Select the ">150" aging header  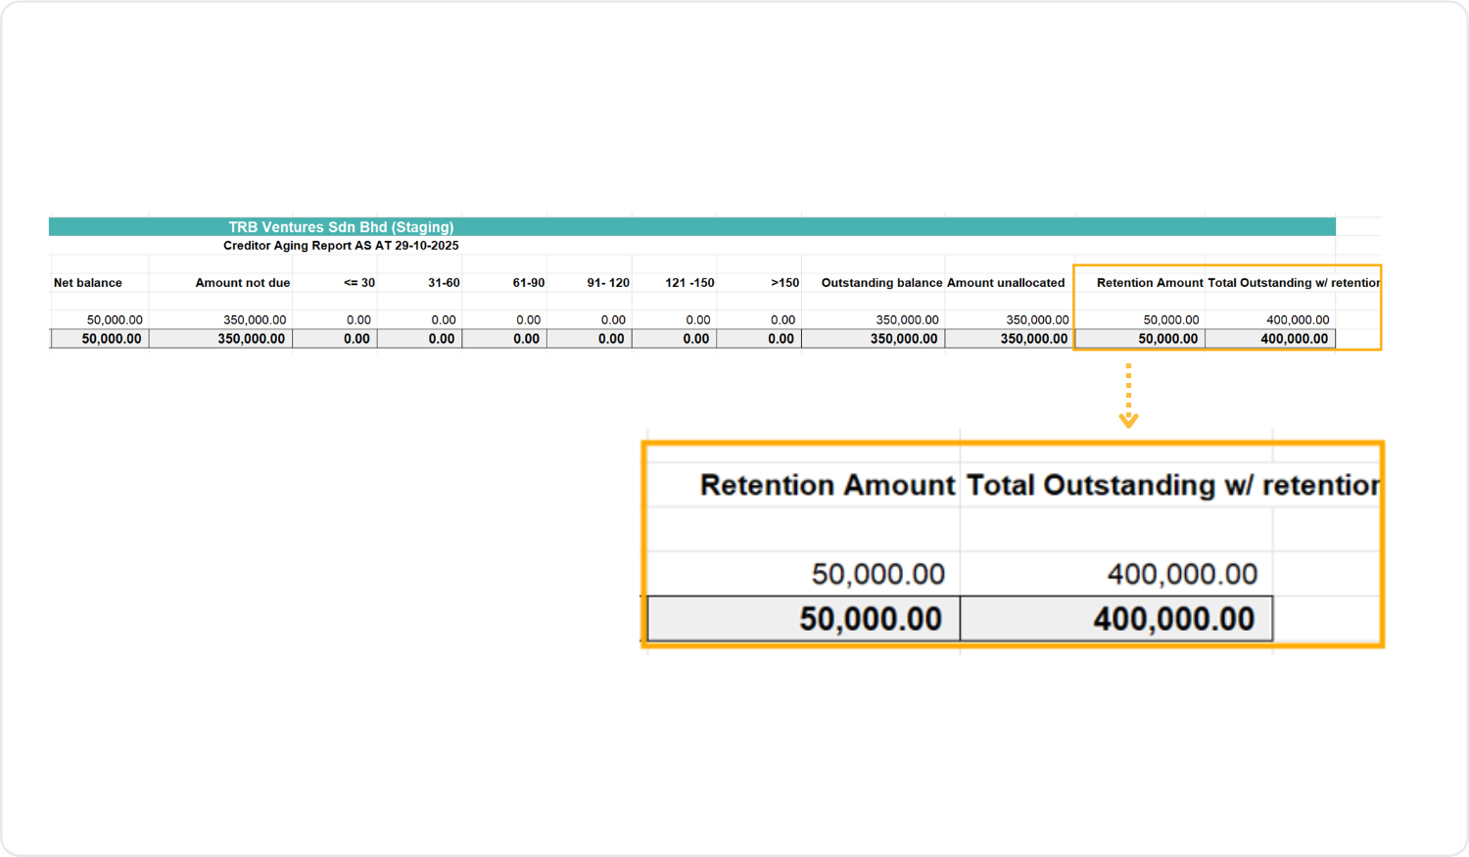(785, 283)
